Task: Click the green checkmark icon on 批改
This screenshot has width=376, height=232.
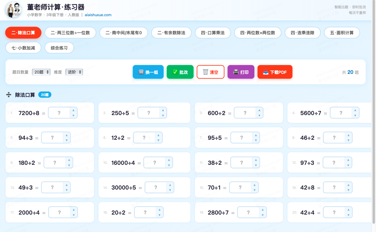Action: [175, 72]
